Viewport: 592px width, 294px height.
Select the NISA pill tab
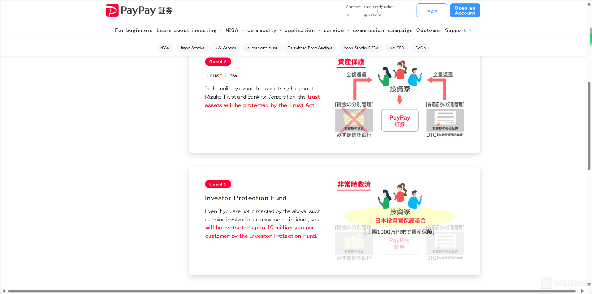coord(165,48)
